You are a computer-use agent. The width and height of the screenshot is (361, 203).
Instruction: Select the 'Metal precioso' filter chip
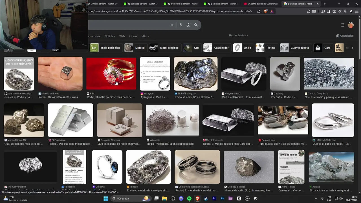(165, 48)
